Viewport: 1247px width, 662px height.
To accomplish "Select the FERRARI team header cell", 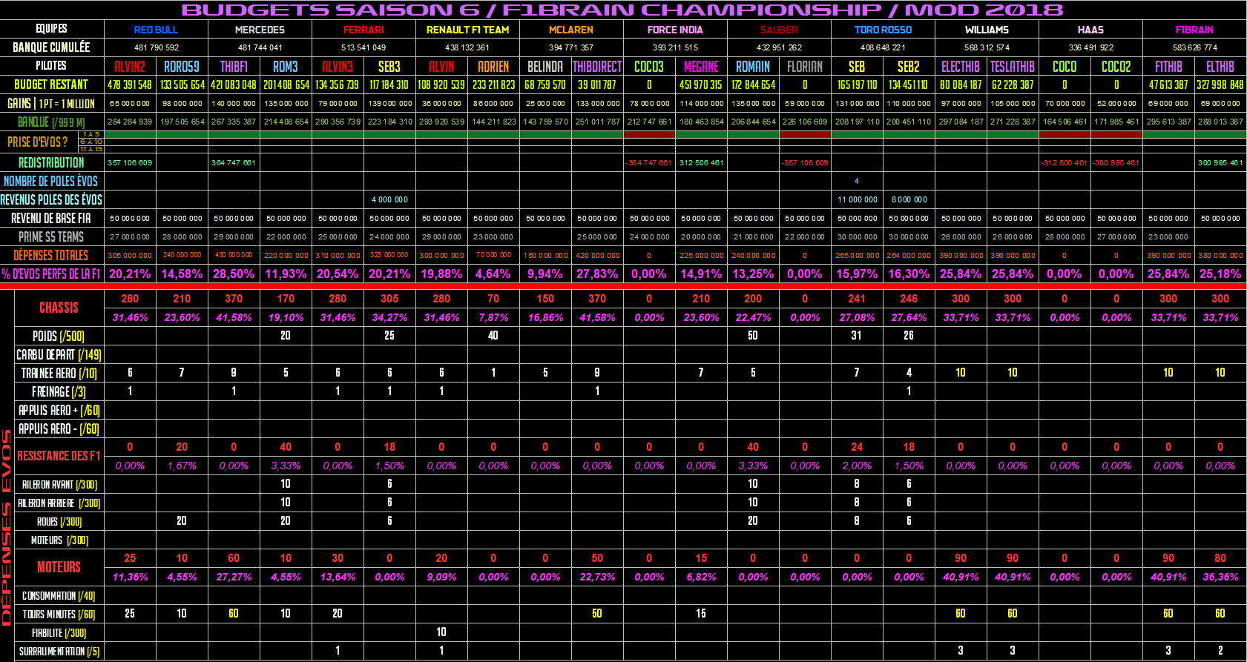I will tap(363, 30).
